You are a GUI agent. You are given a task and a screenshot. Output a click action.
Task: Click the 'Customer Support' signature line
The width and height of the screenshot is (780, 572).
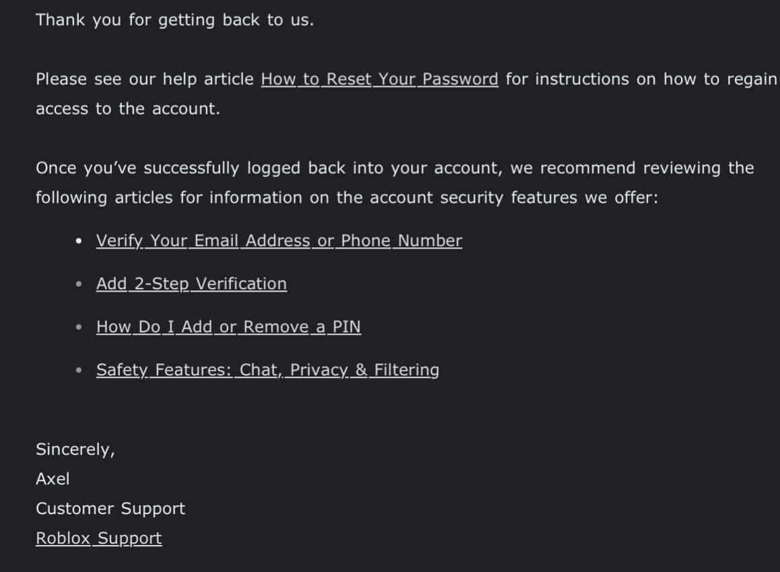tap(110, 509)
